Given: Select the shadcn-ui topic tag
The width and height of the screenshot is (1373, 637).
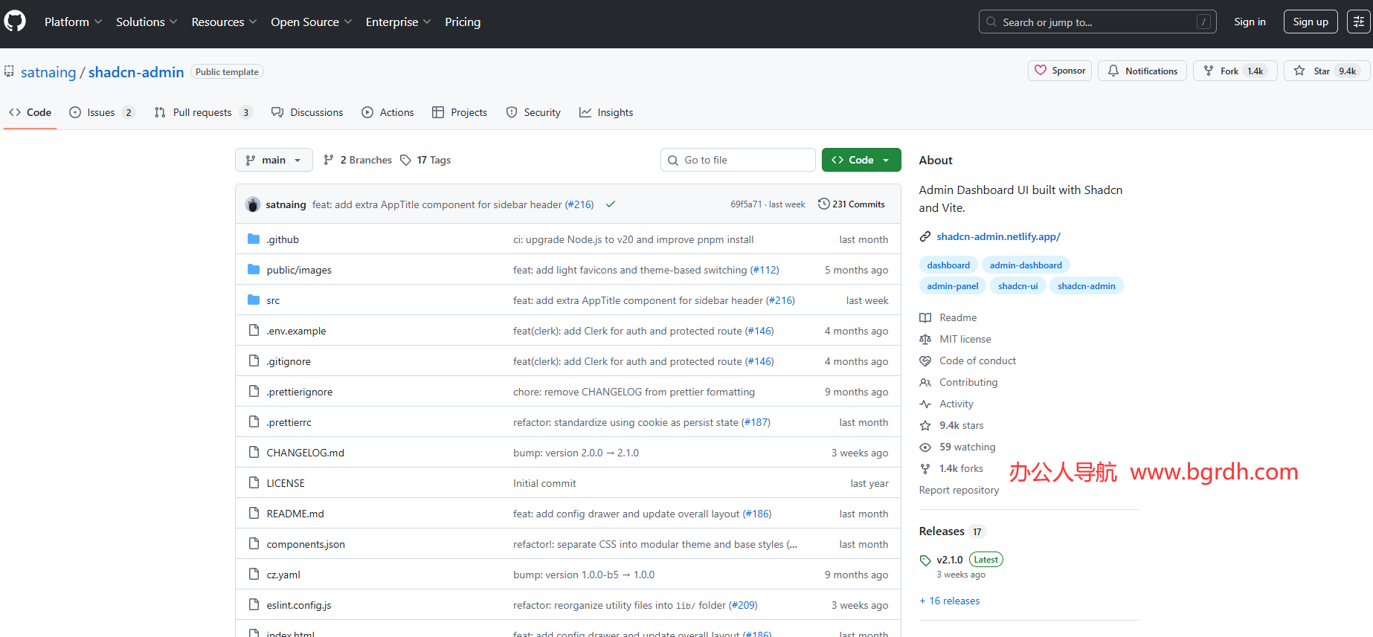Looking at the screenshot, I should click(x=1018, y=286).
